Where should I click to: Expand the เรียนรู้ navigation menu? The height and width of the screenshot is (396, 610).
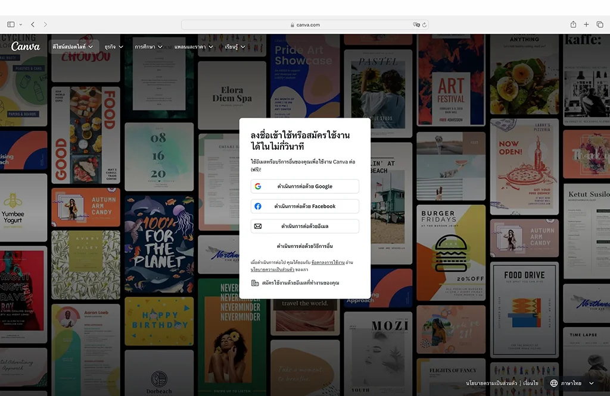point(235,46)
